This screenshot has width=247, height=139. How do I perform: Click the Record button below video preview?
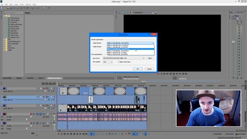(x=158, y=74)
